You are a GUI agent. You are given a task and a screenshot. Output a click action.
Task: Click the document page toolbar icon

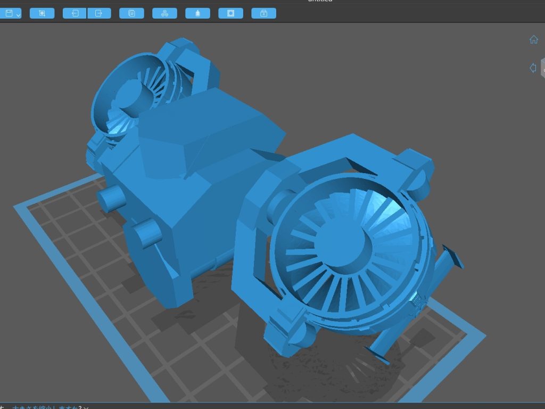pos(132,13)
